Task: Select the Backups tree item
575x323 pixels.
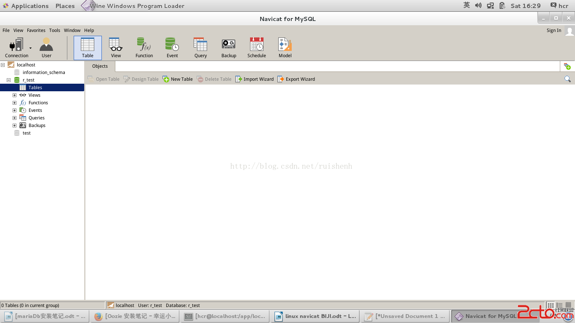Action: [x=37, y=125]
